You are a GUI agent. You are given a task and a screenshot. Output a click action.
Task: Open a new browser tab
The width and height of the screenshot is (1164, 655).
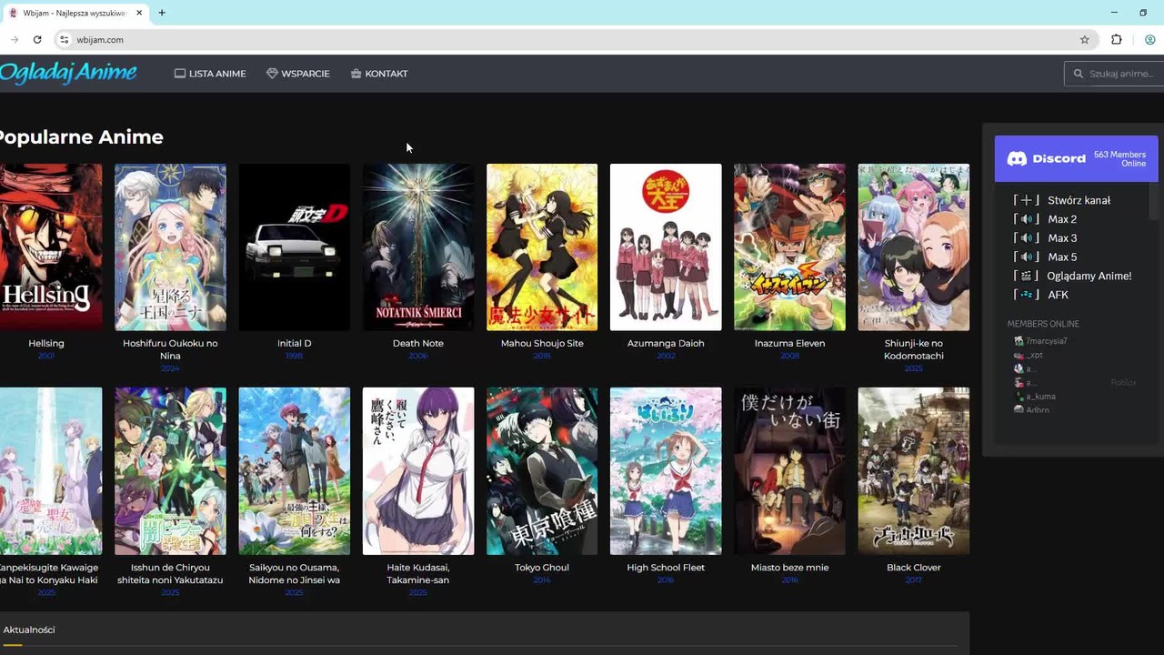[x=162, y=13]
